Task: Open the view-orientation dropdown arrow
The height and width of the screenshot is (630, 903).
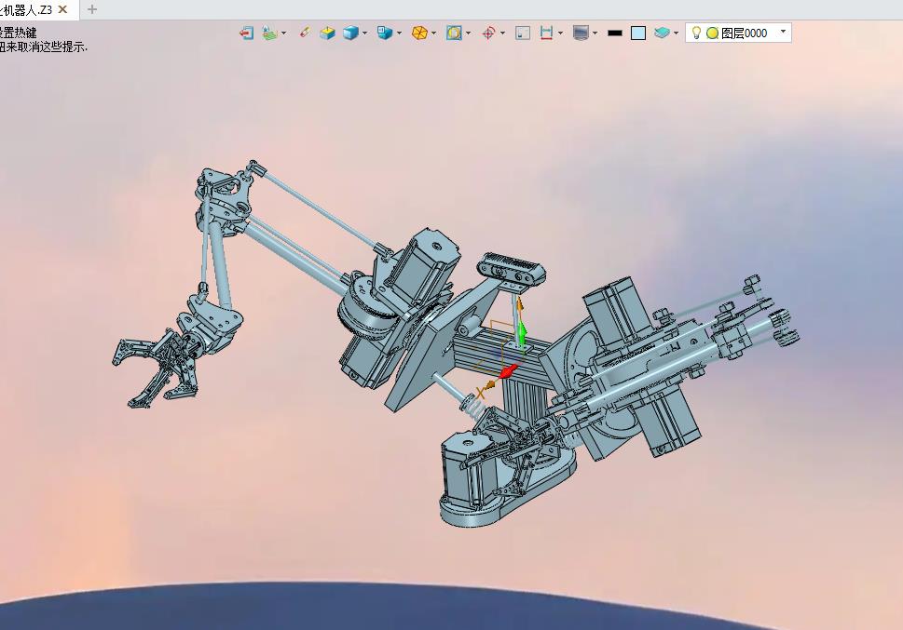Action: tap(399, 34)
